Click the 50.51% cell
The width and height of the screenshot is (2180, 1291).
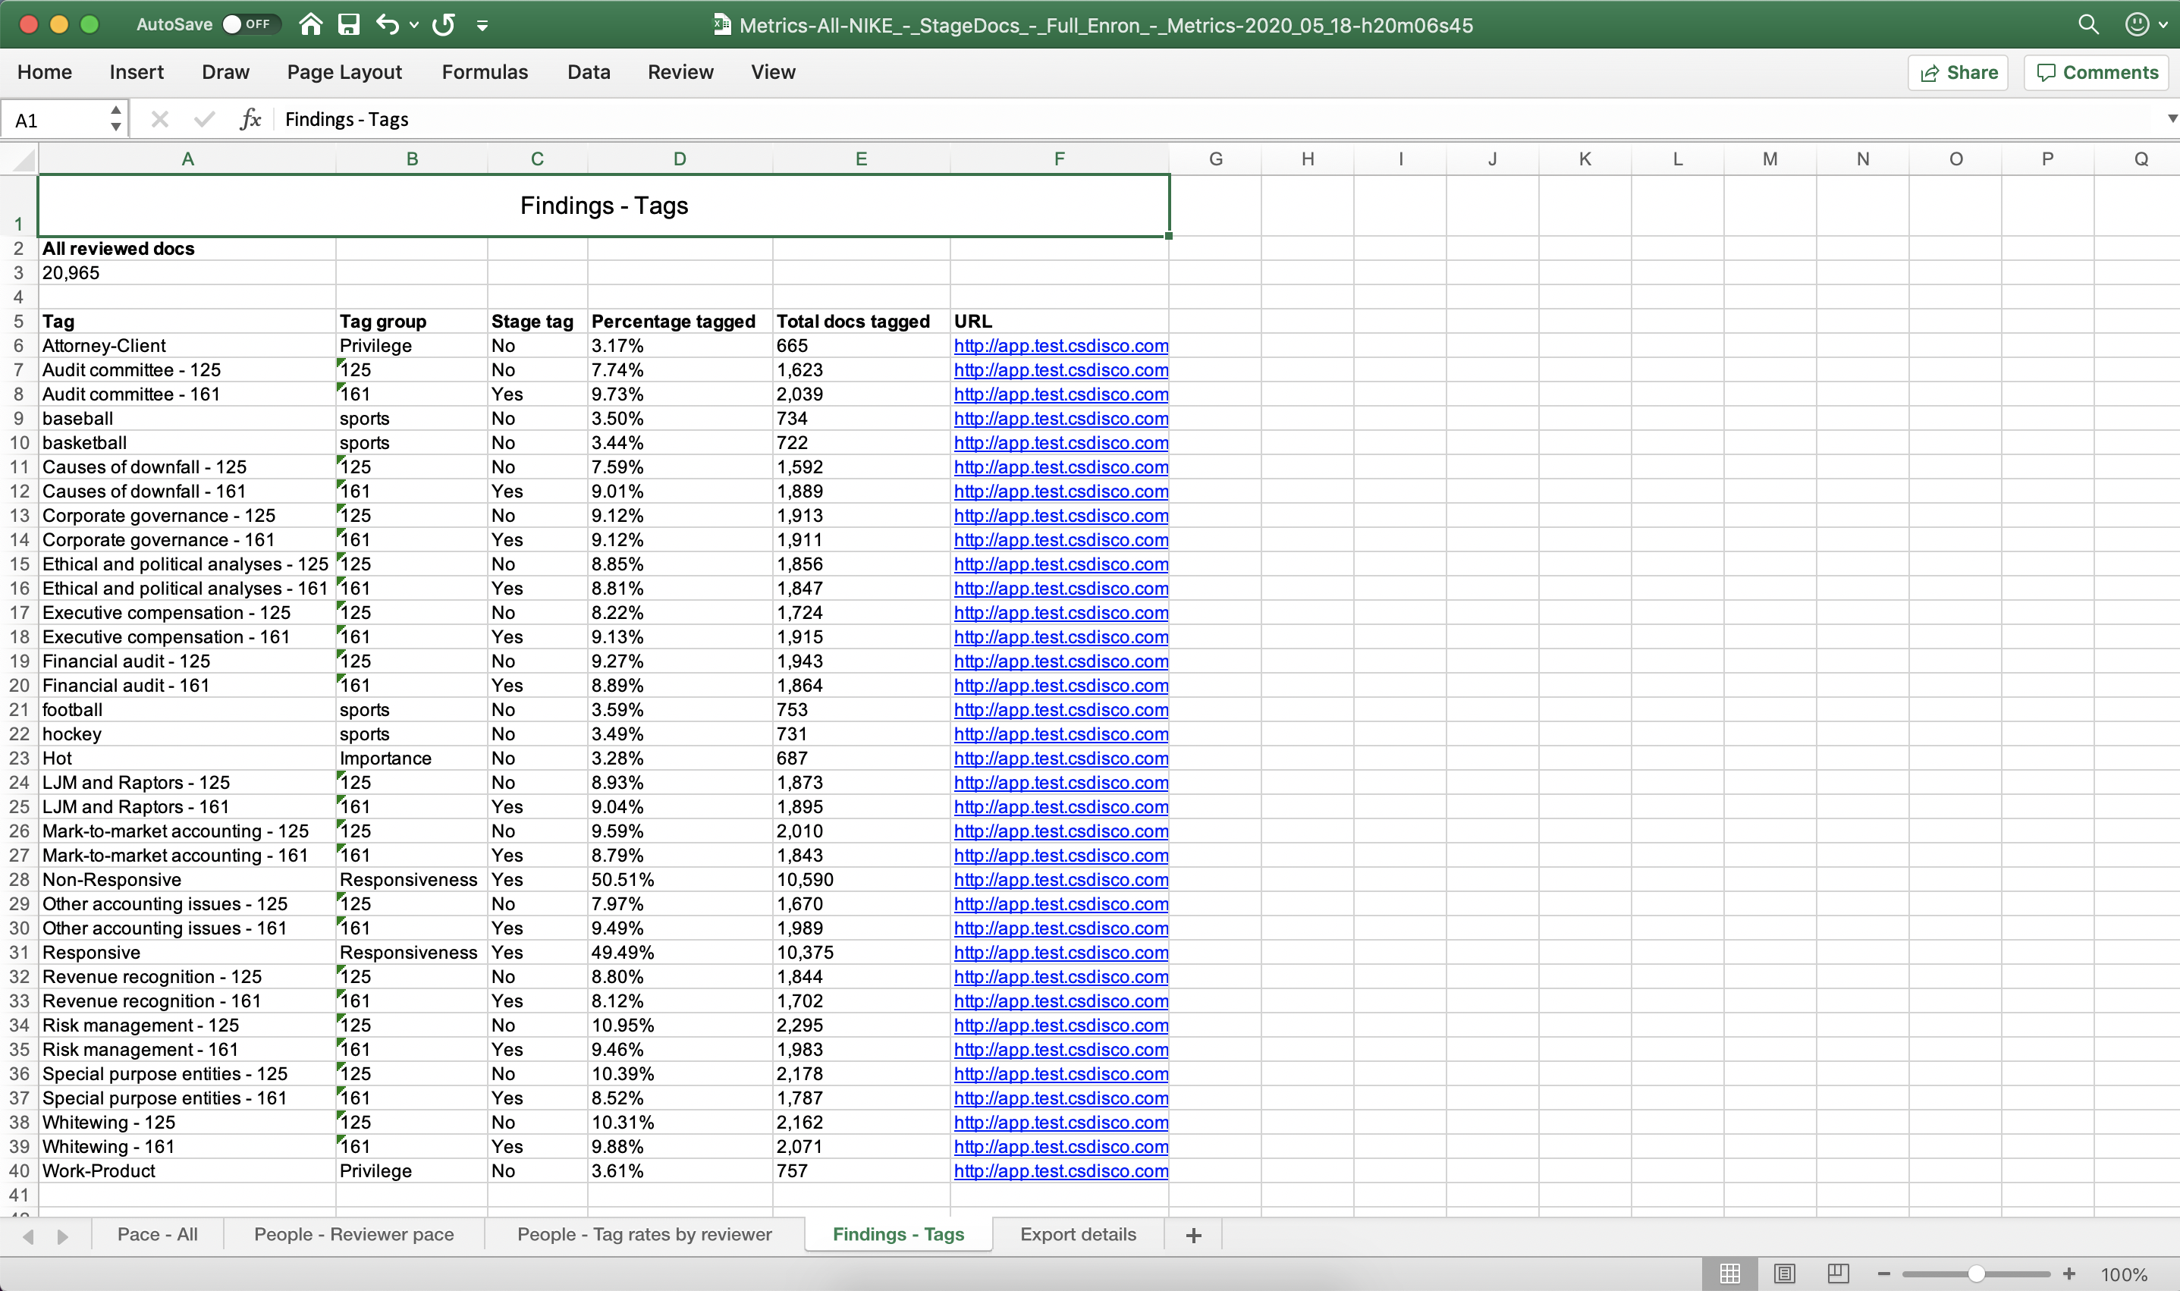[680, 880]
